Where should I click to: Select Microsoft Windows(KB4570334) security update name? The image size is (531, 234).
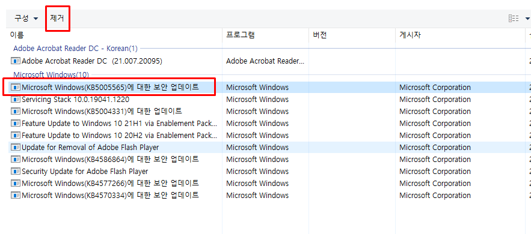tap(110, 195)
